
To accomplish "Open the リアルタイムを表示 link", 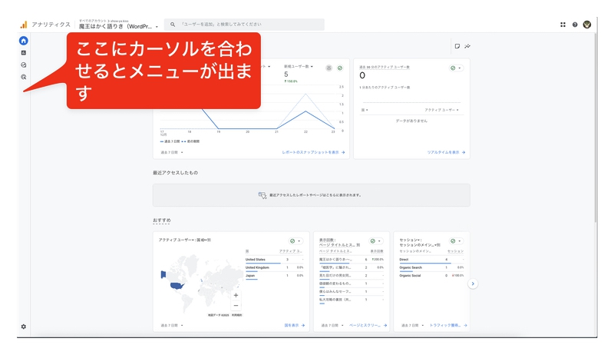I will coord(446,152).
